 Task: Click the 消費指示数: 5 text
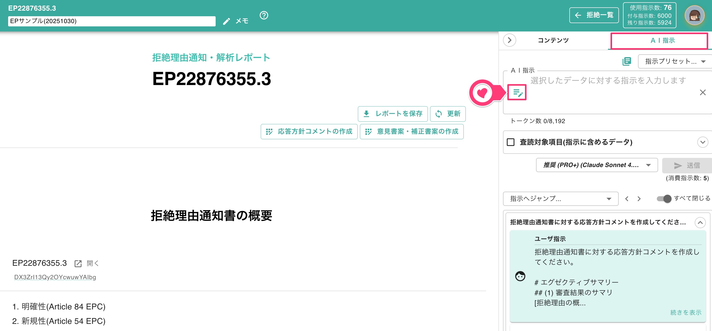[687, 178]
